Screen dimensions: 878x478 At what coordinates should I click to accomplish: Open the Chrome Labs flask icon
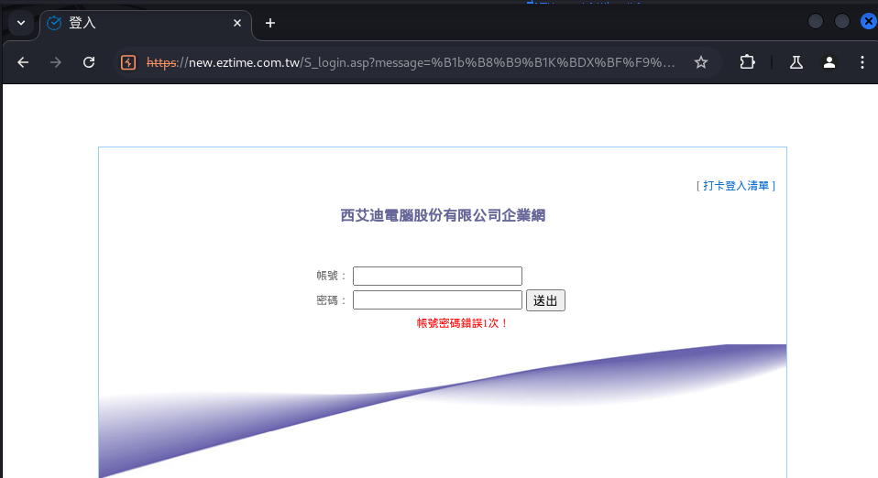coord(796,62)
